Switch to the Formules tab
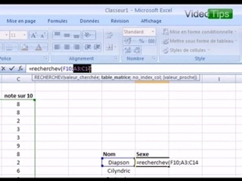 (57, 21)
